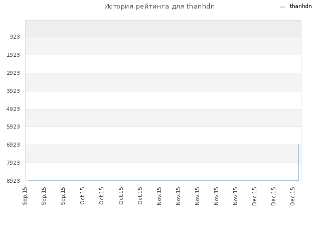Click the 3923 y-axis label

(x=14, y=91)
